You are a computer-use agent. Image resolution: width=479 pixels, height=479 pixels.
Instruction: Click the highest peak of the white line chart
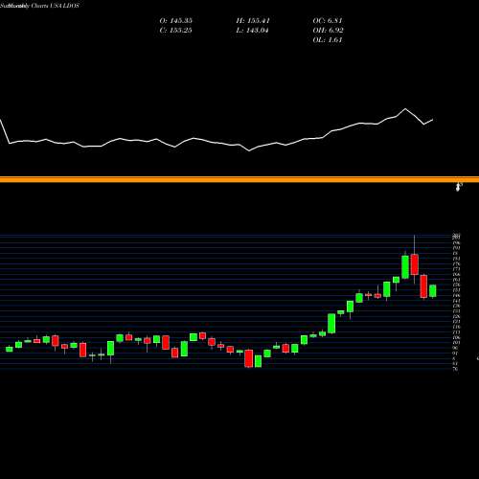pyautogui.click(x=405, y=109)
